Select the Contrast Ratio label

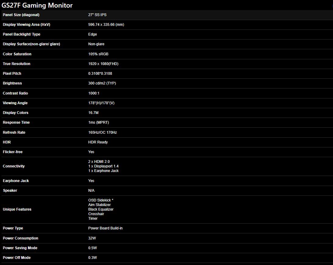[x=15, y=93]
